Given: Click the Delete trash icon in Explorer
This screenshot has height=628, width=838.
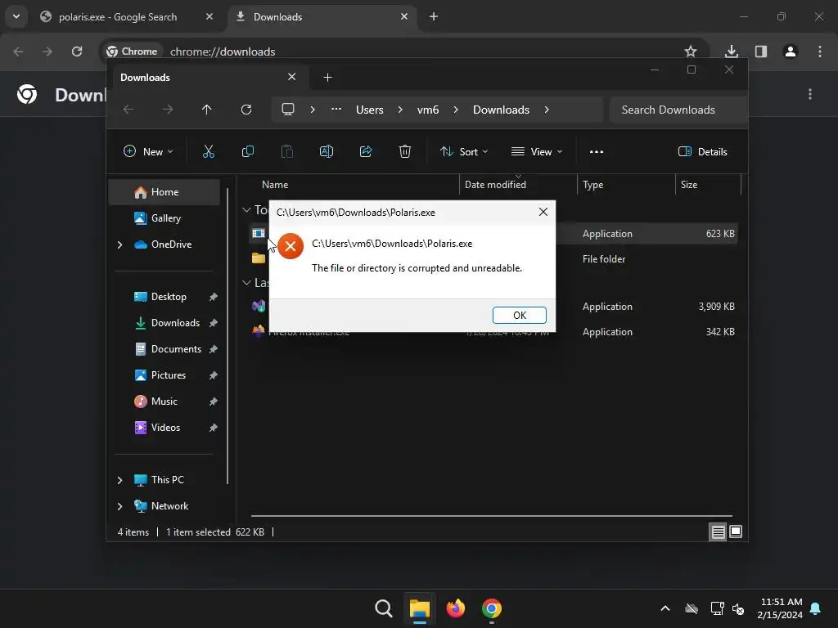Looking at the screenshot, I should tap(405, 151).
